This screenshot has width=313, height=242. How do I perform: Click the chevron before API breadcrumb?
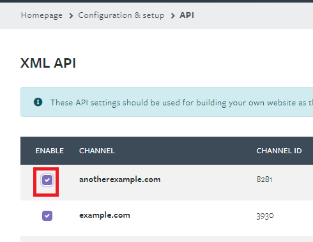click(172, 15)
